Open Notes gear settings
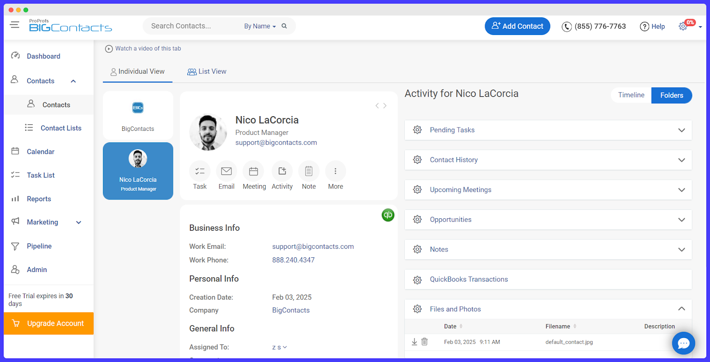Viewport: 710px width, 362px height. click(417, 249)
